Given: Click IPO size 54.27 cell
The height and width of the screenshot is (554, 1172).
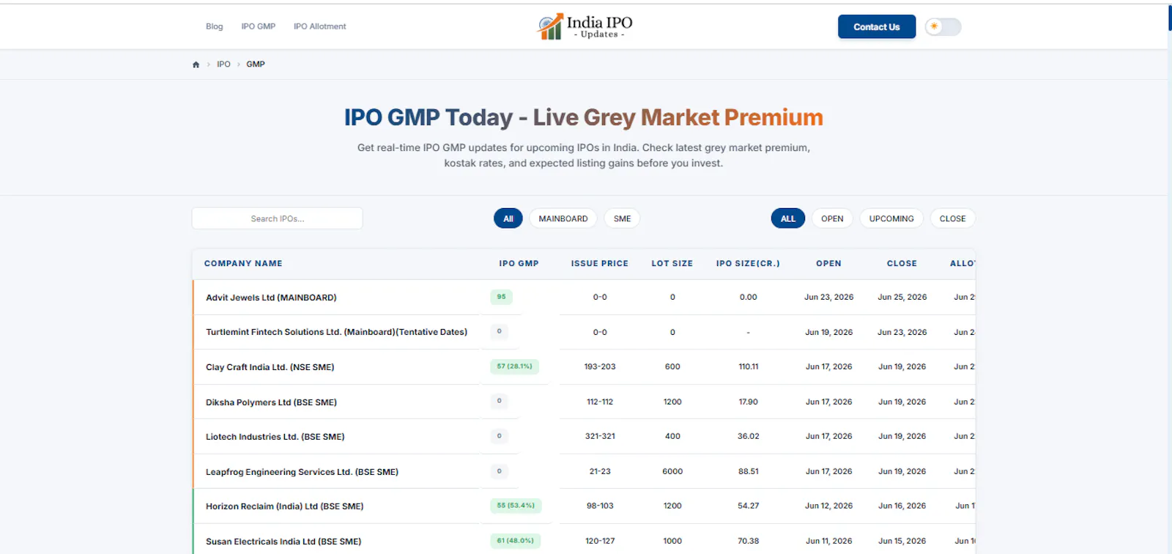Looking at the screenshot, I should click(748, 506).
